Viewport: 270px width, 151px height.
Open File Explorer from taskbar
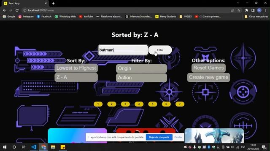[53, 147]
